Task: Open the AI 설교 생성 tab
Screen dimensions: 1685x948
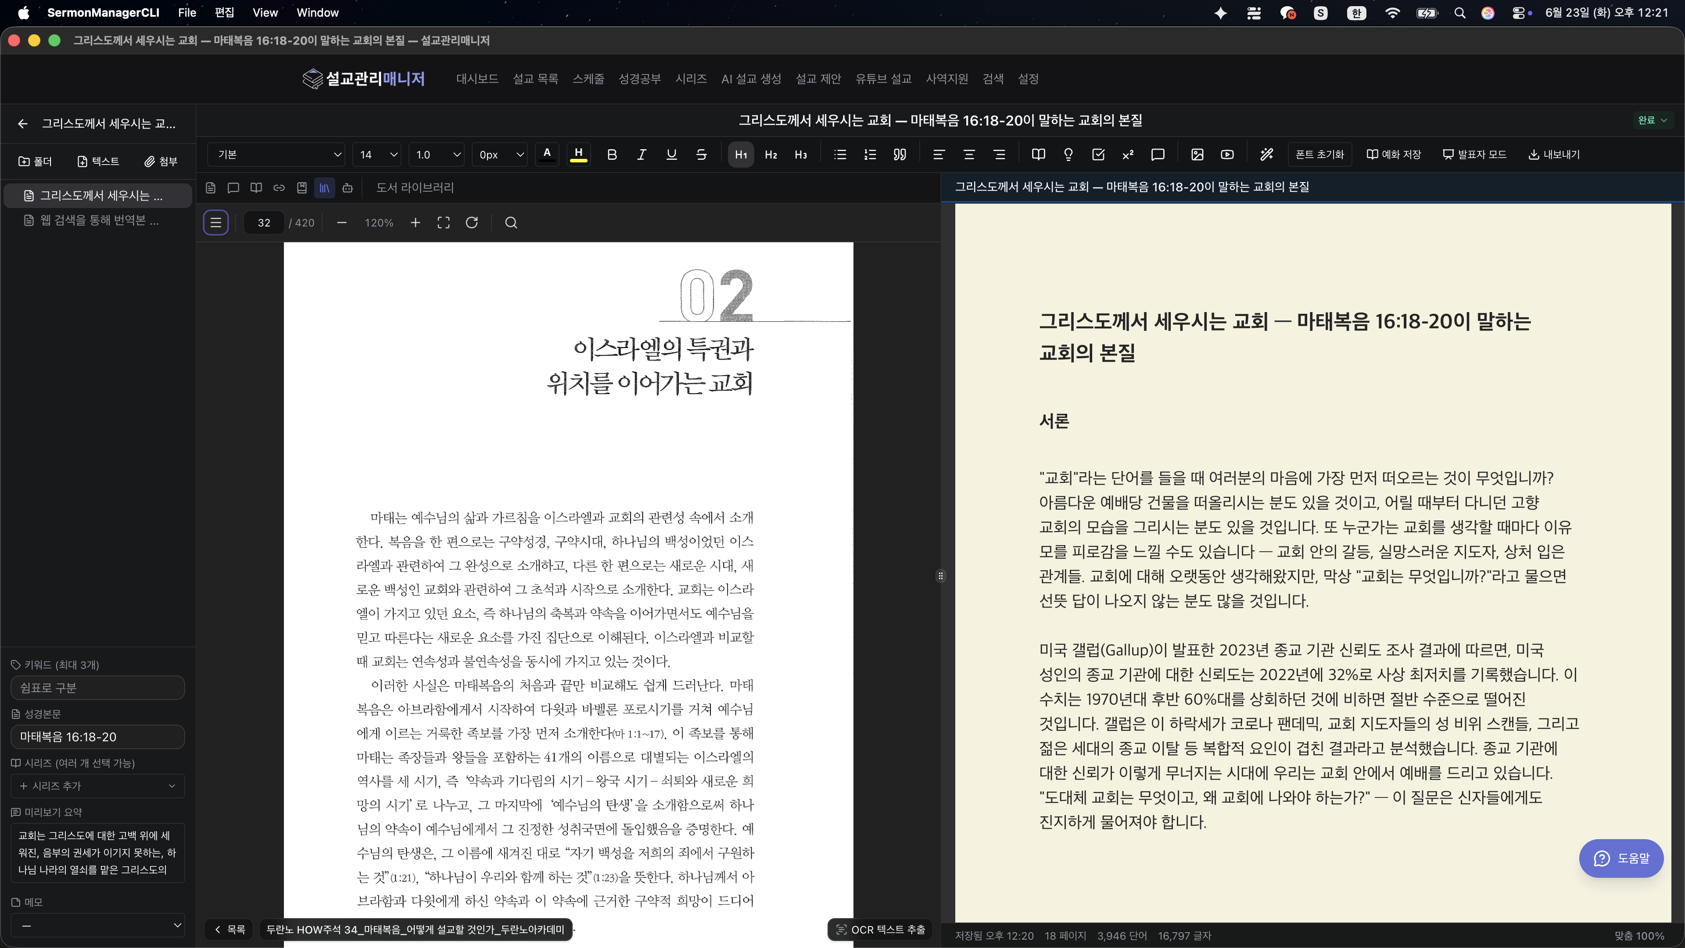Action: [751, 79]
